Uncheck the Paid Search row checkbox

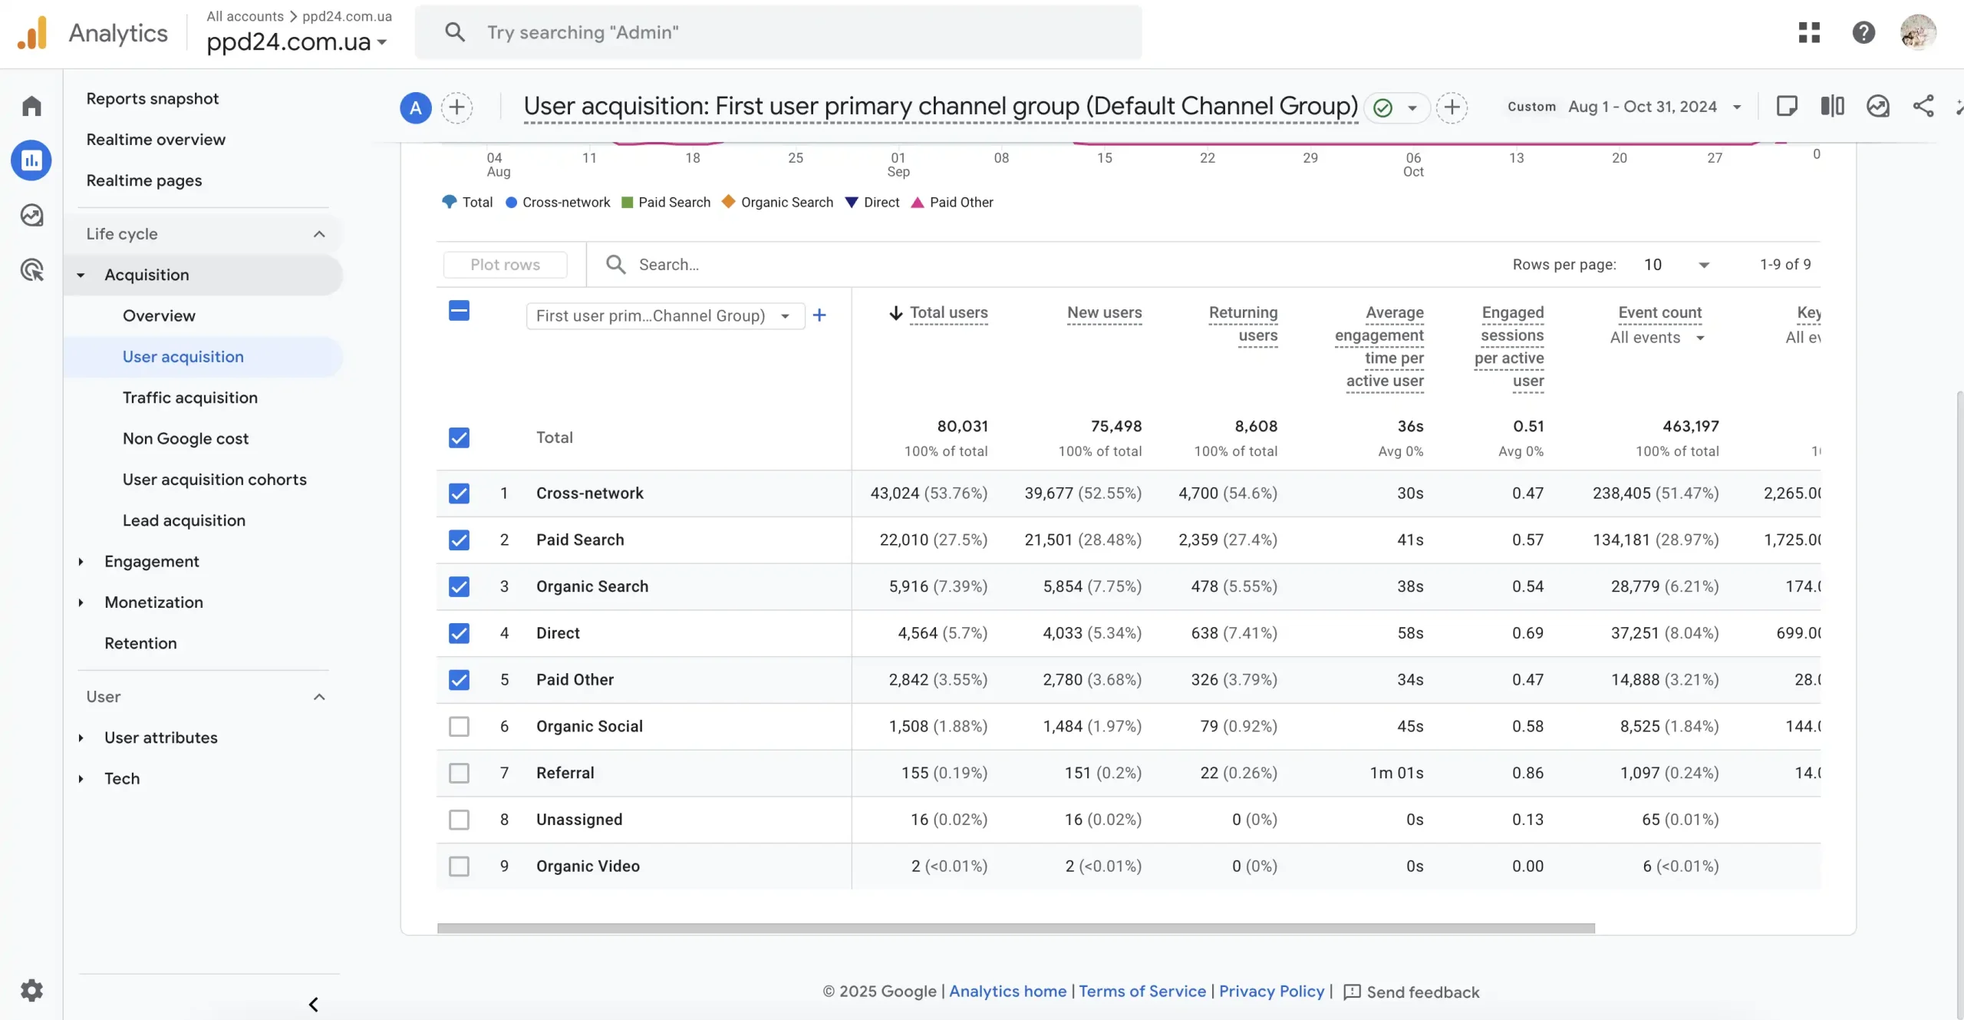(459, 540)
